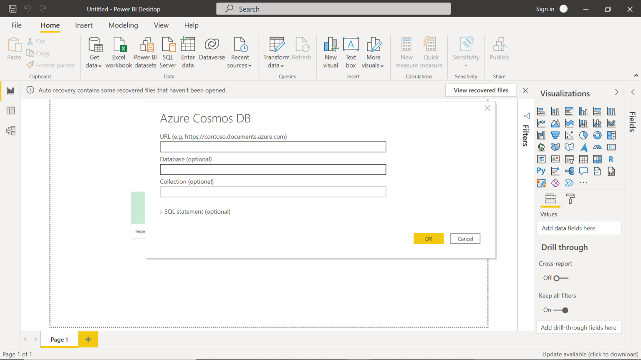641x360 pixels.
Task: Select the Python visual icon
Action: [x=541, y=171]
